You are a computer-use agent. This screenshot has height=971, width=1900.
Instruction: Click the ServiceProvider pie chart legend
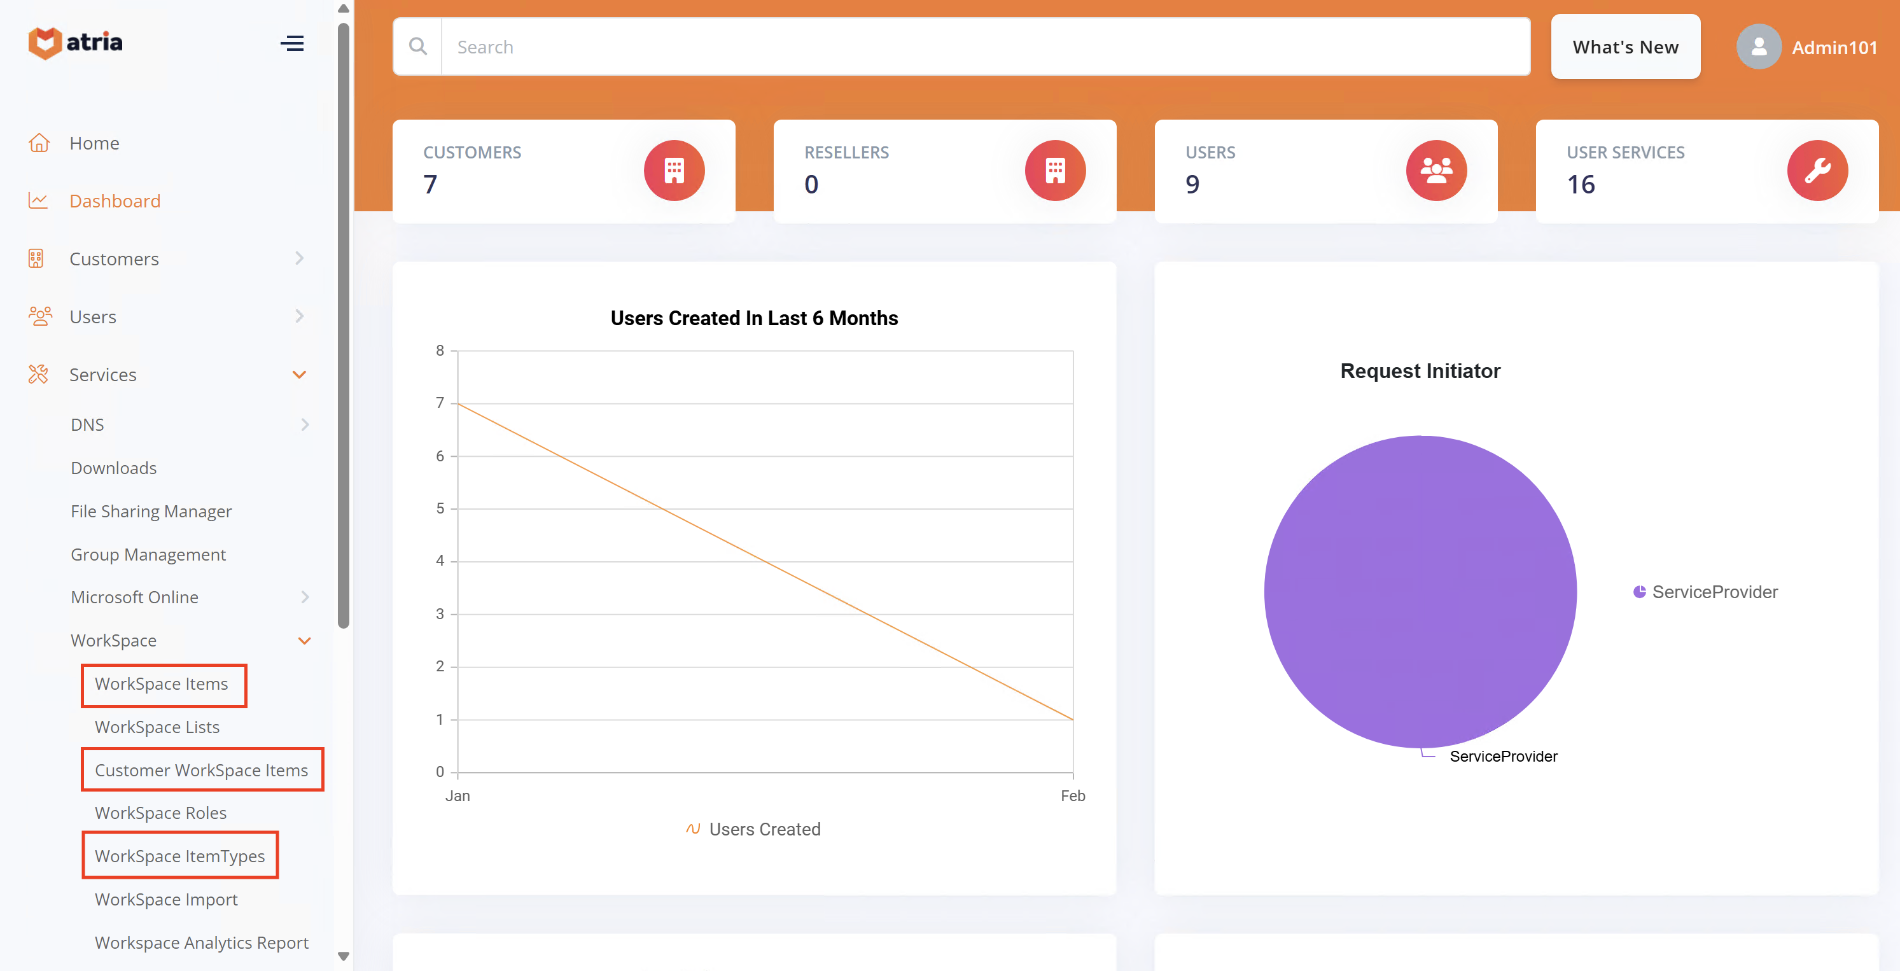(1705, 591)
